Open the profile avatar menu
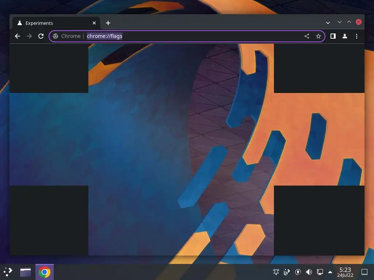The width and height of the screenshot is (374, 280). click(x=345, y=36)
